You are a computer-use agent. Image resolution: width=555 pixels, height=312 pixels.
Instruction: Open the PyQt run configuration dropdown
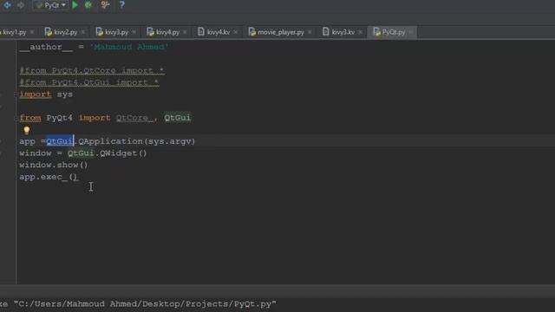[50, 5]
